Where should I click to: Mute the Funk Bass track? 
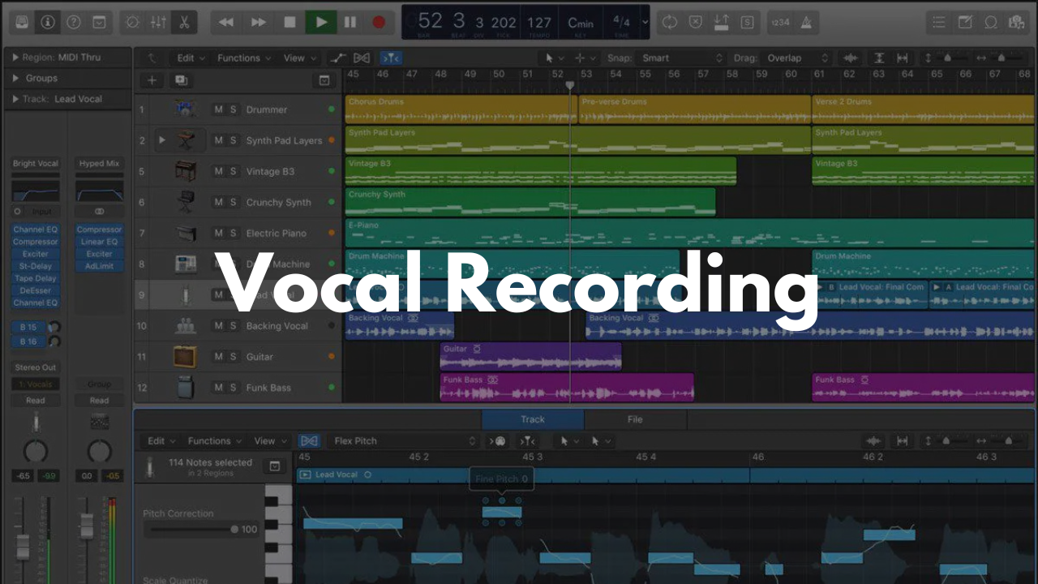click(218, 388)
